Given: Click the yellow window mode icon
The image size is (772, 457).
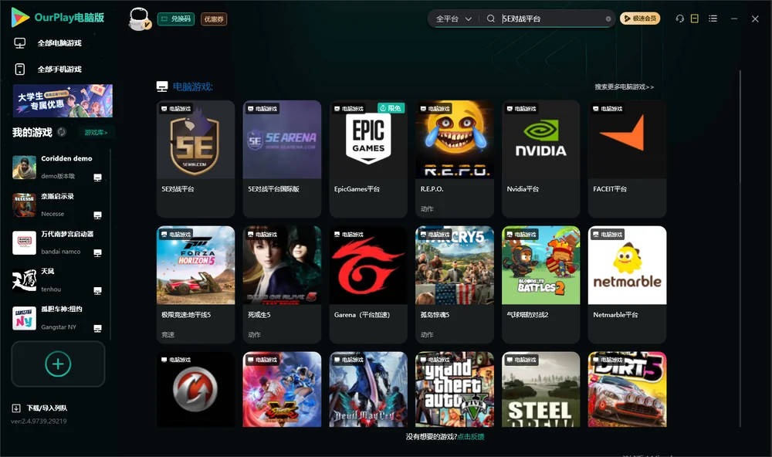Looking at the screenshot, I should (695, 19).
